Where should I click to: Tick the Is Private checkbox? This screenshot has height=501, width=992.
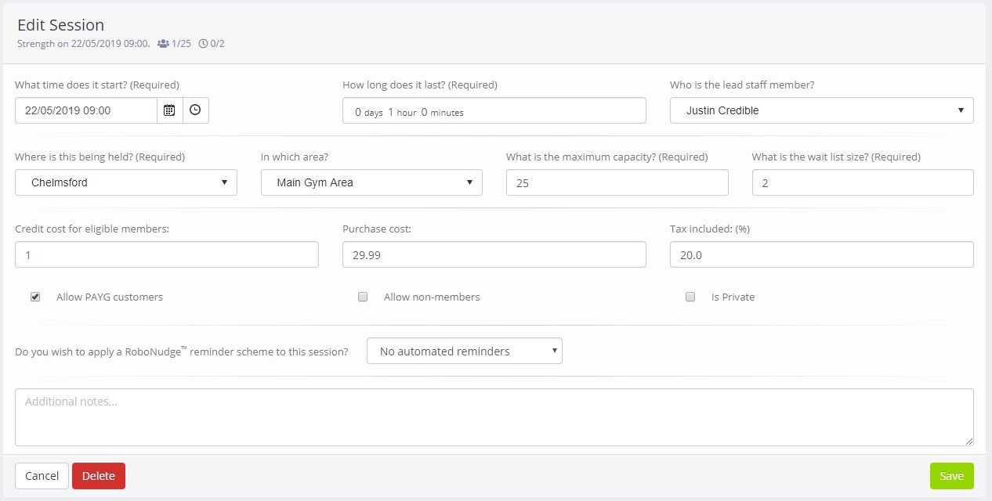tap(690, 297)
